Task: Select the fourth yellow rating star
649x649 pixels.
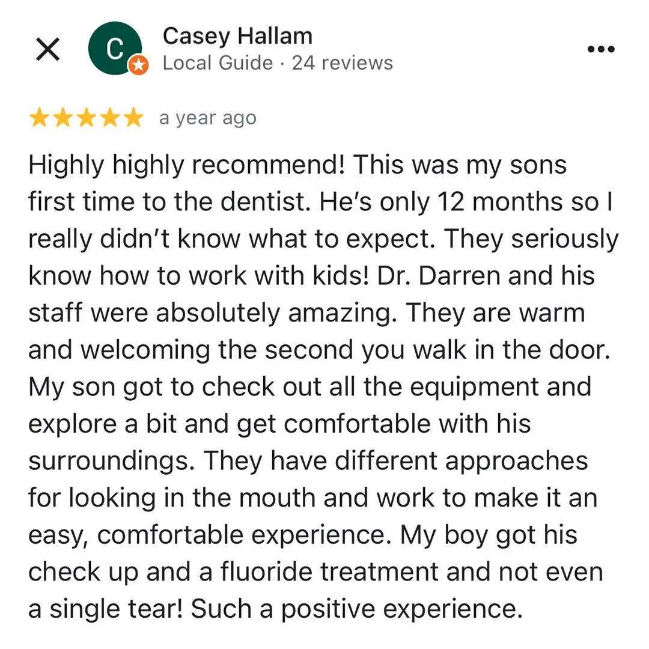Action: [110, 118]
